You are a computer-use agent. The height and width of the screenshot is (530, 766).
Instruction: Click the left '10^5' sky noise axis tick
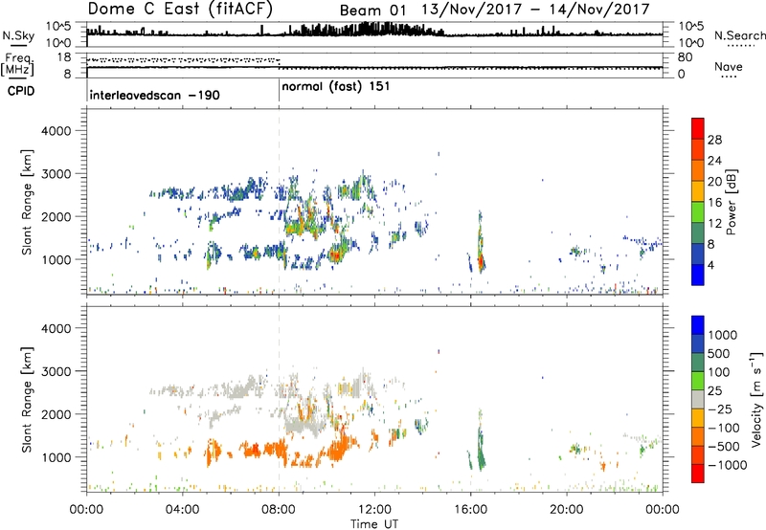click(58, 26)
